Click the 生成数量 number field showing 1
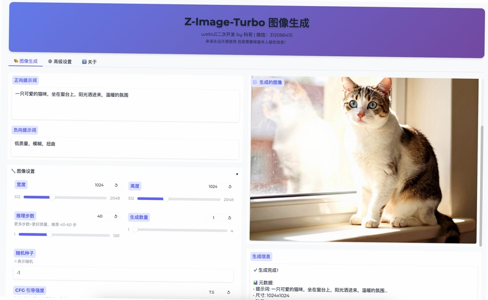The height and width of the screenshot is (300, 488). click(215, 218)
